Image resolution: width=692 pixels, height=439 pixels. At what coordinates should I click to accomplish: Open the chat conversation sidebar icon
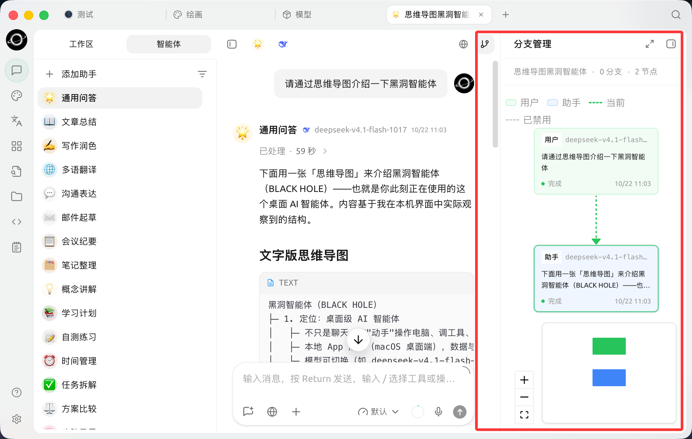click(x=17, y=70)
